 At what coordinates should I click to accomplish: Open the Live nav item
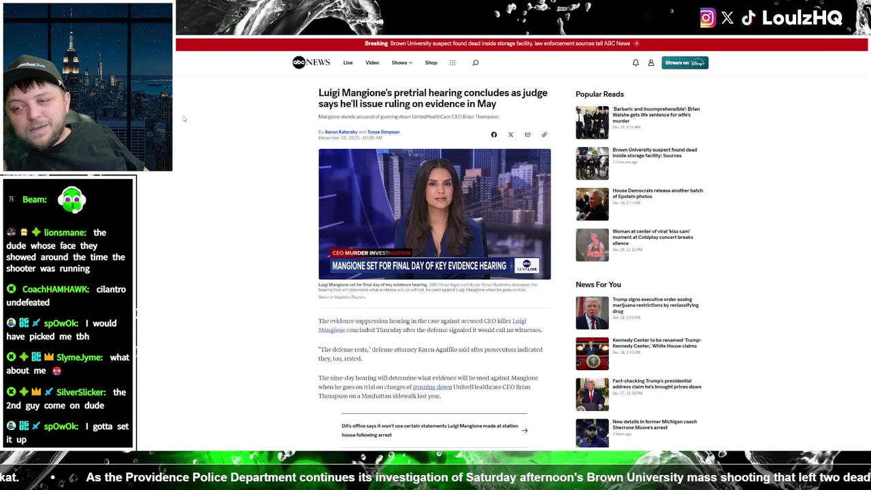[x=348, y=63]
